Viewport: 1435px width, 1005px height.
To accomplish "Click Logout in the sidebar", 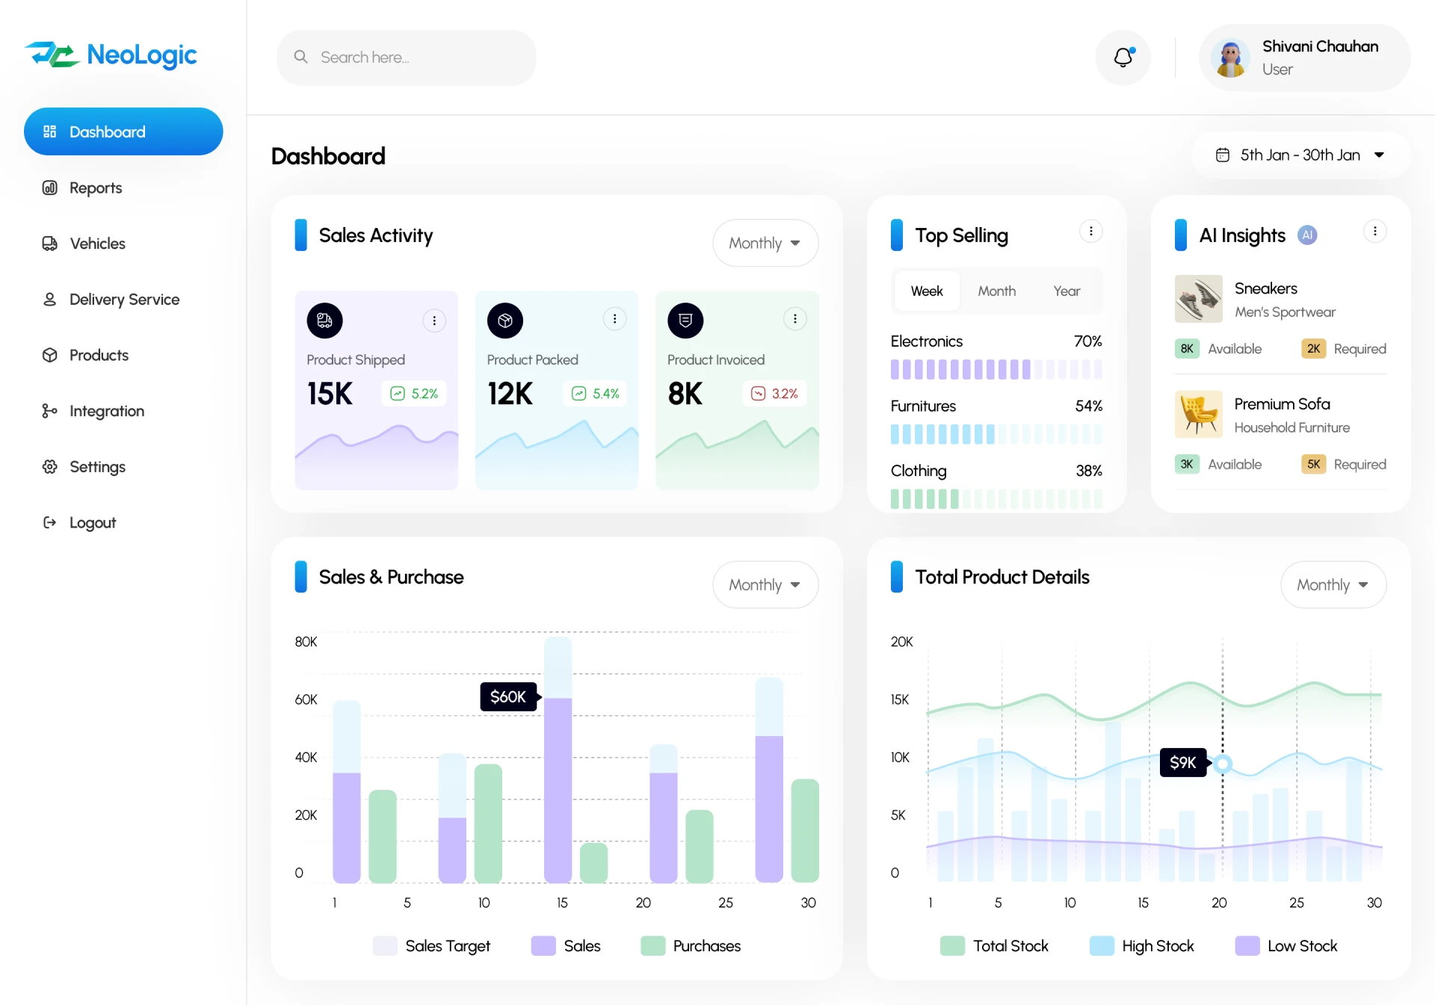I will point(93,522).
